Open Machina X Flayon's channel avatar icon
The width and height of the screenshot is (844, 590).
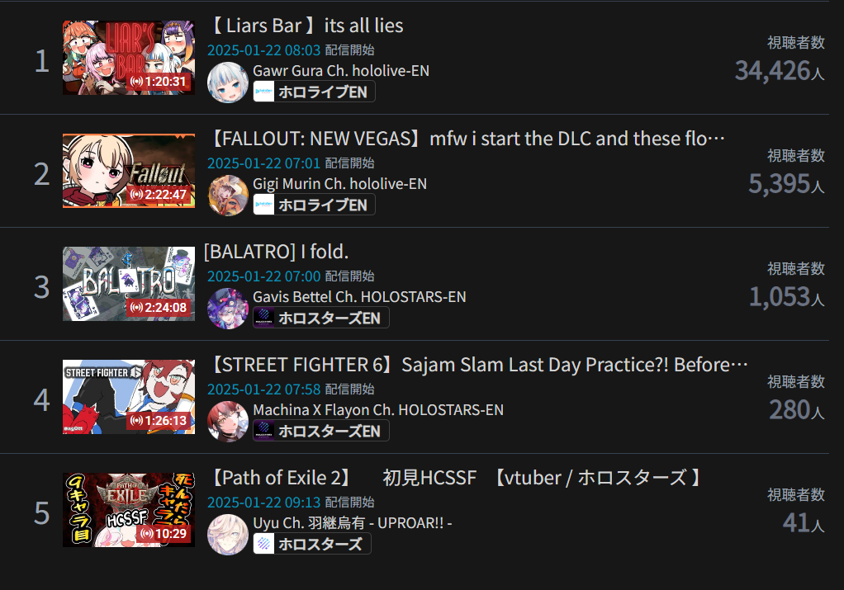click(x=228, y=421)
